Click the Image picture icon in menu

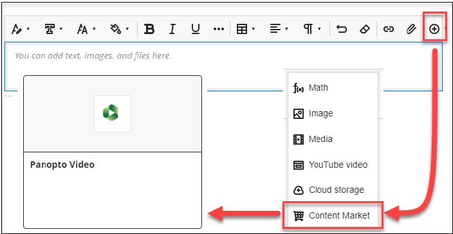point(299,114)
